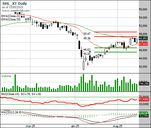Click the 42,000 price axis label
The height and width of the screenshot is (128, 151).
(143, 66)
